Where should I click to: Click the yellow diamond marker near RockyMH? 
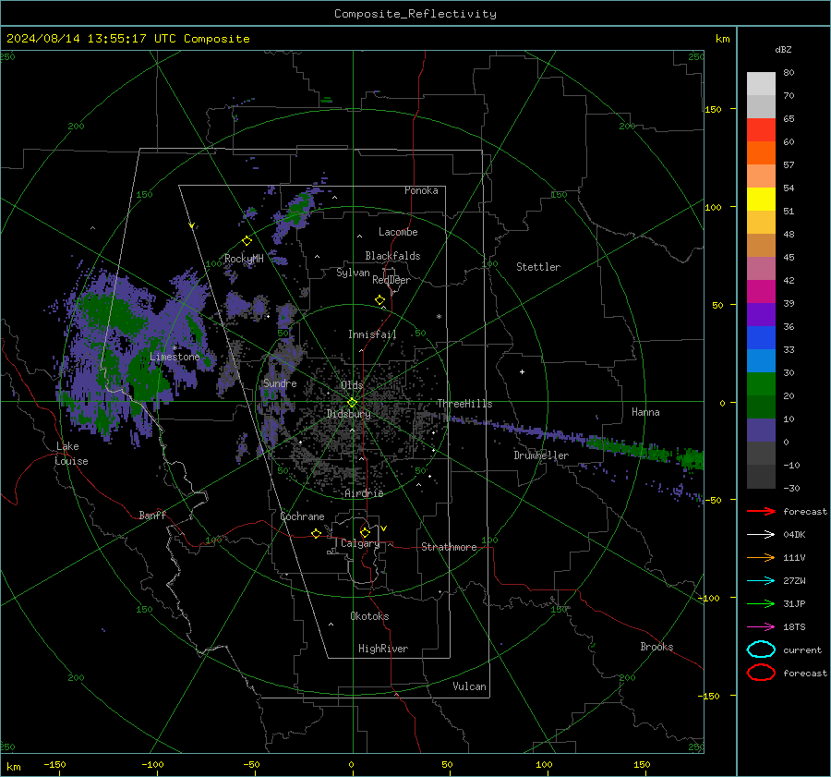pyautogui.click(x=247, y=241)
